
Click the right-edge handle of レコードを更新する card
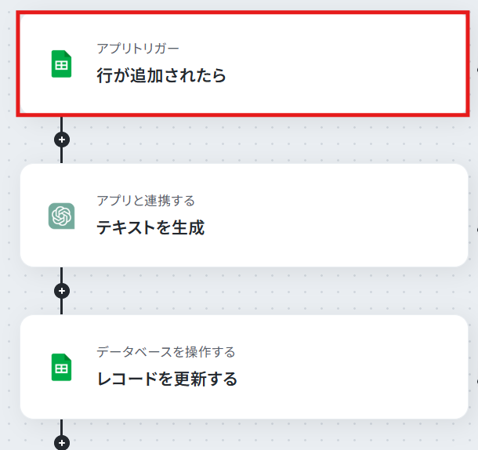476,381
